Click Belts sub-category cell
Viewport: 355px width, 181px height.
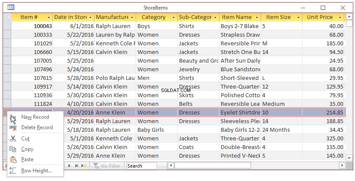click(199, 104)
